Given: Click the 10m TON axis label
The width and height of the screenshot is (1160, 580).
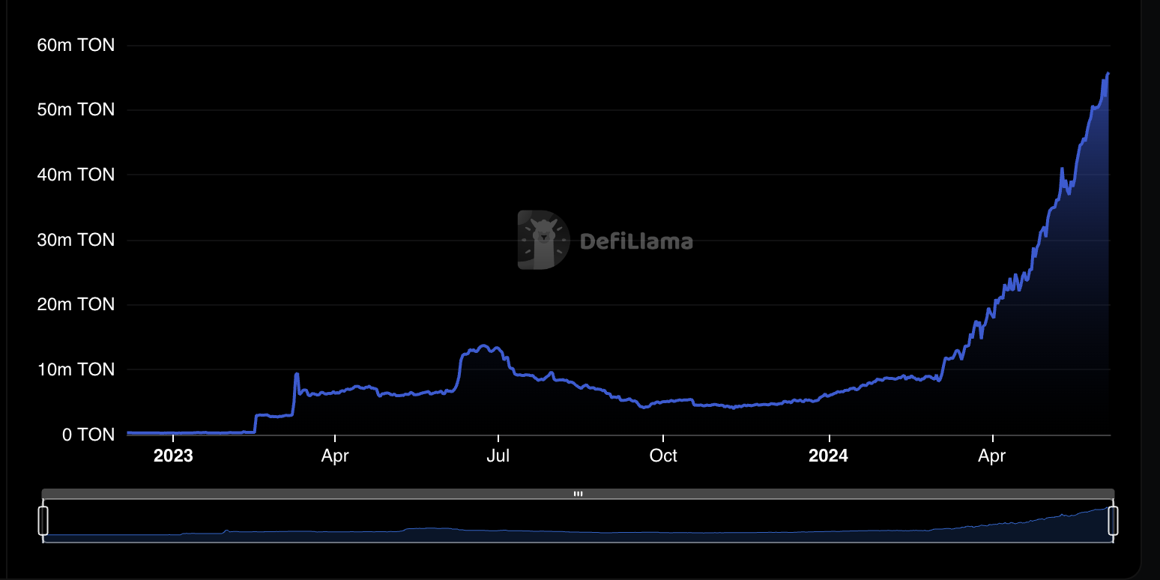Looking at the screenshot, I should tap(76, 369).
